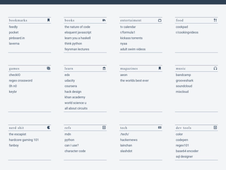Open mdn reference
The height and width of the screenshot is (170, 226).
pos(68,134)
